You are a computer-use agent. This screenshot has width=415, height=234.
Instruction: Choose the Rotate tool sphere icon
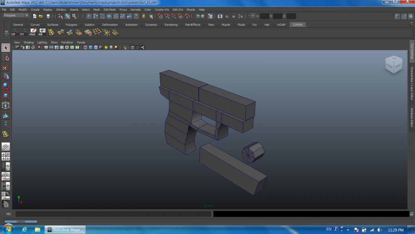coord(6,86)
